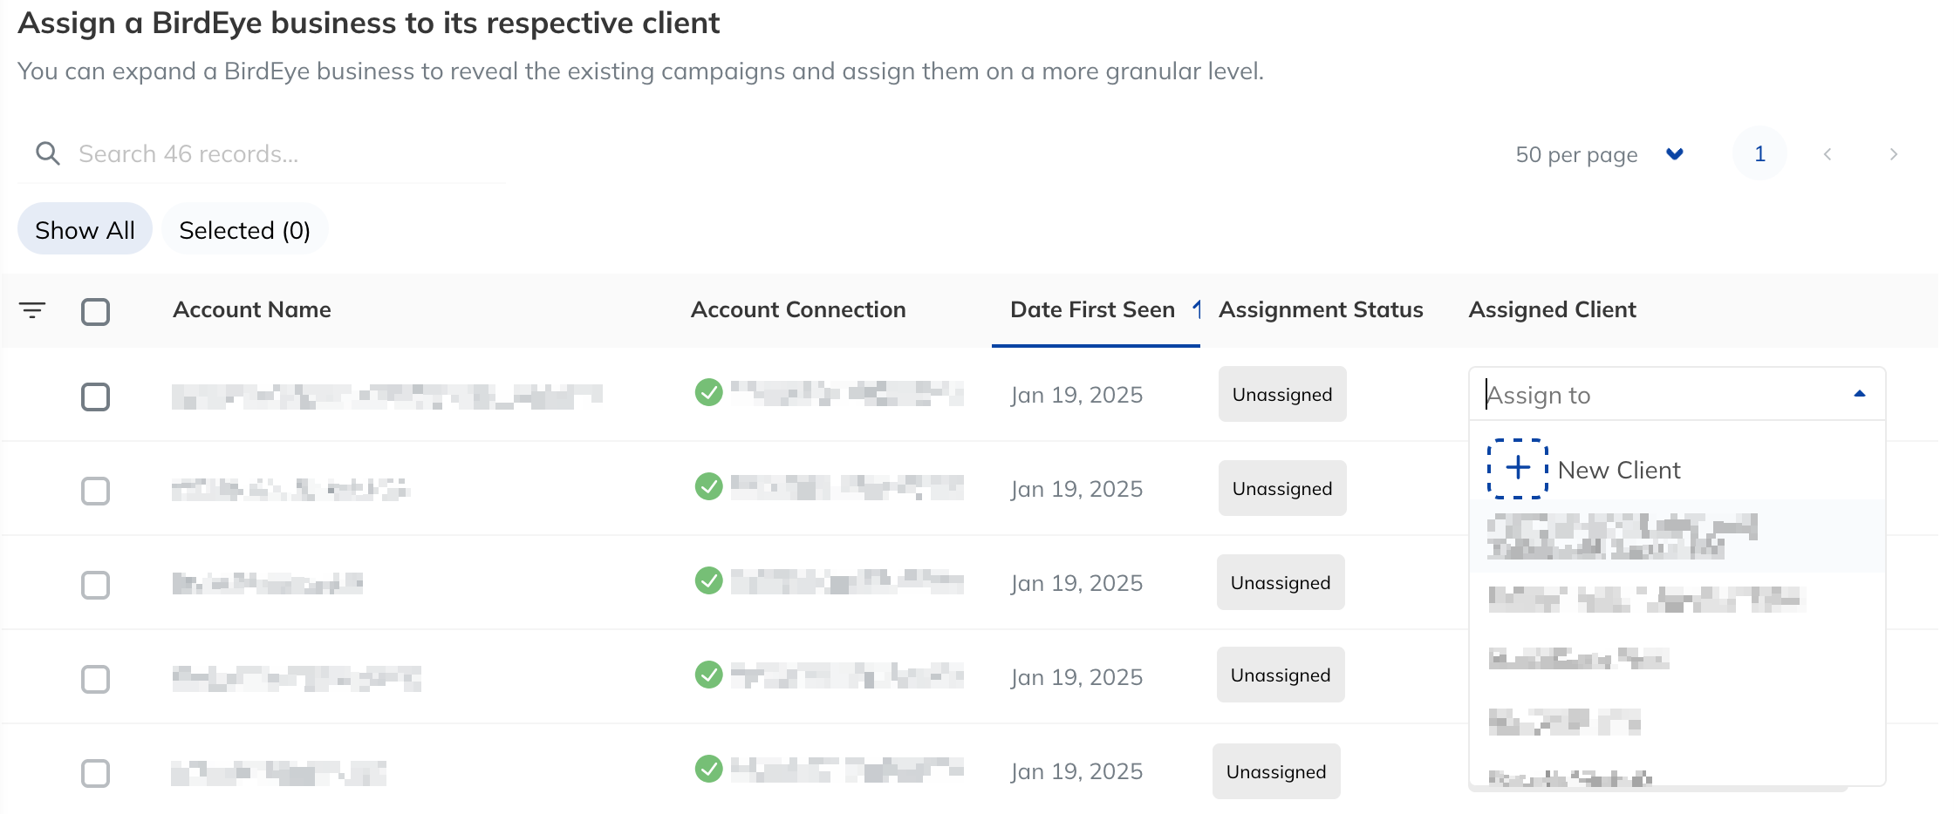The width and height of the screenshot is (1954, 814).
Task: Sort by the Account Name column header
Action: [x=252, y=309]
